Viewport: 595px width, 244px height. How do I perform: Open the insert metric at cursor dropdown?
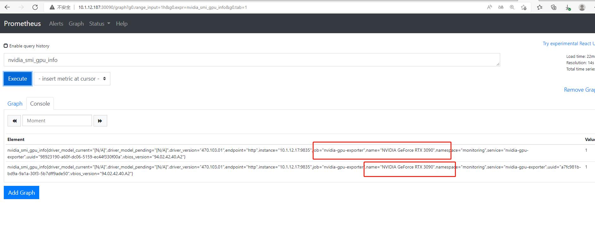(x=72, y=79)
